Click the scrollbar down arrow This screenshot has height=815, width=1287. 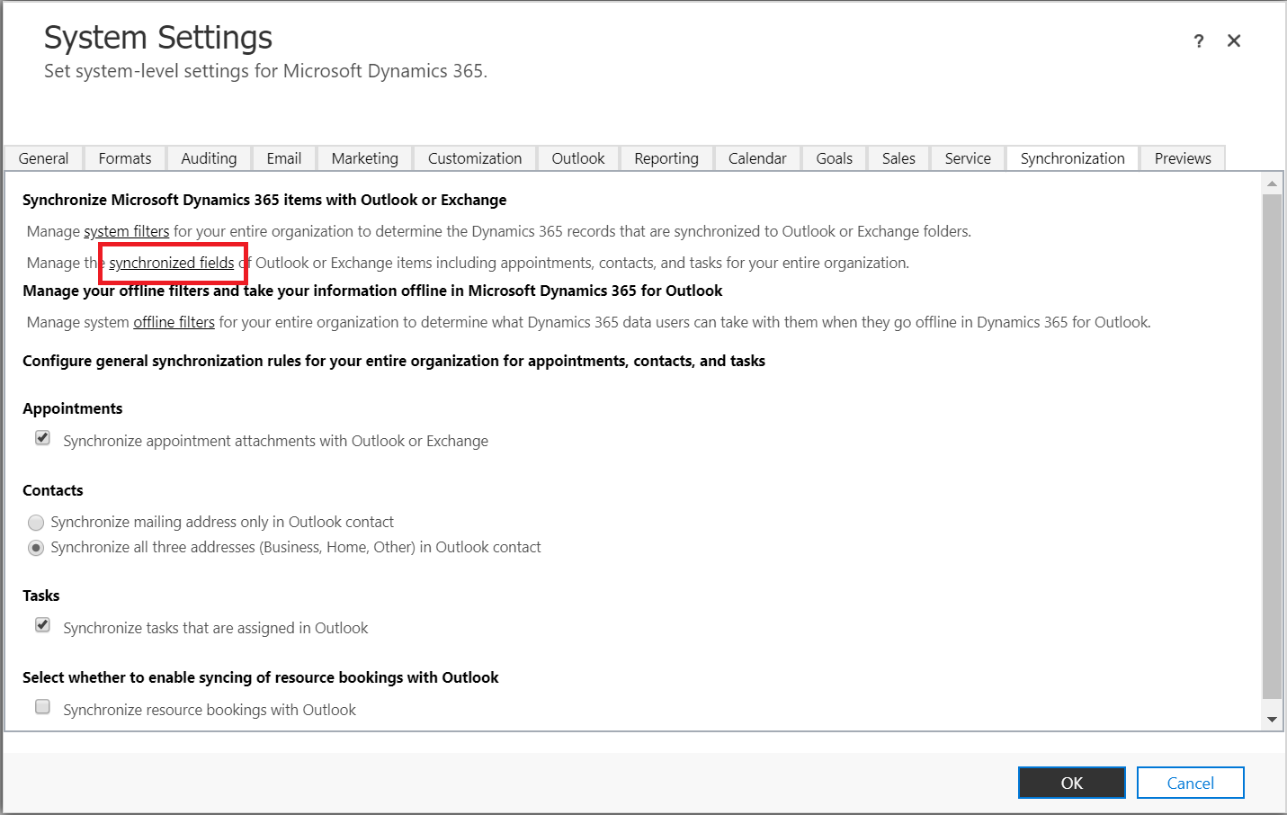[1272, 719]
